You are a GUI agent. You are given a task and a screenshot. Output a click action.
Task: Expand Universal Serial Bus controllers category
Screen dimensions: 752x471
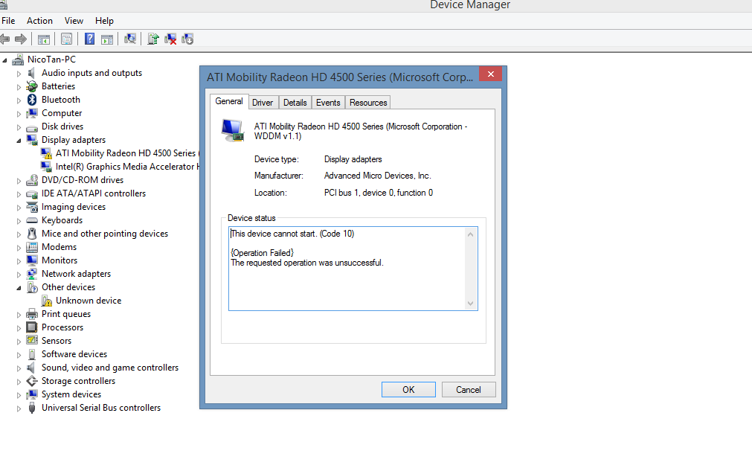pyautogui.click(x=19, y=409)
